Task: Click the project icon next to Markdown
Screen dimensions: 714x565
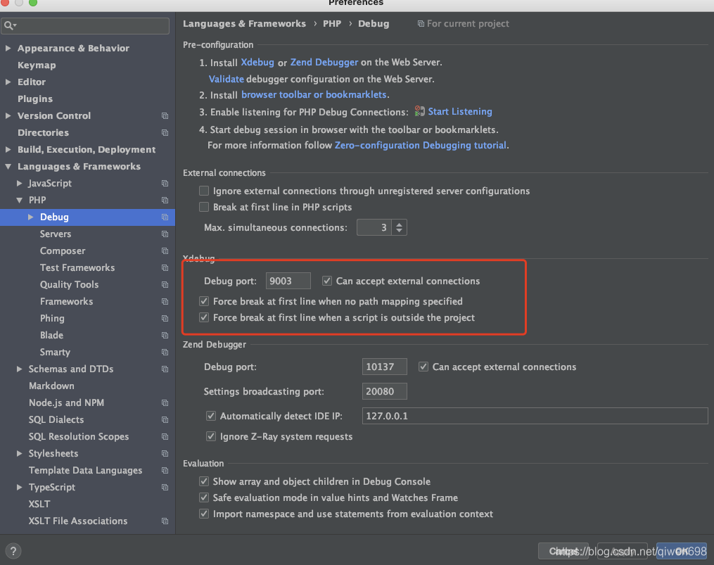Action: (x=164, y=386)
